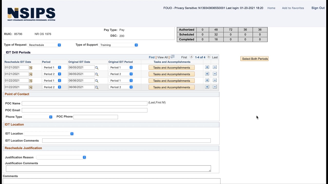Click Original IDT Date column header

click(x=79, y=62)
